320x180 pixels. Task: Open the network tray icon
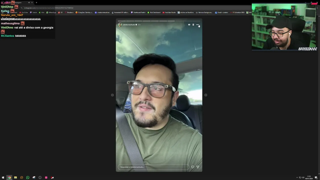[300, 177]
